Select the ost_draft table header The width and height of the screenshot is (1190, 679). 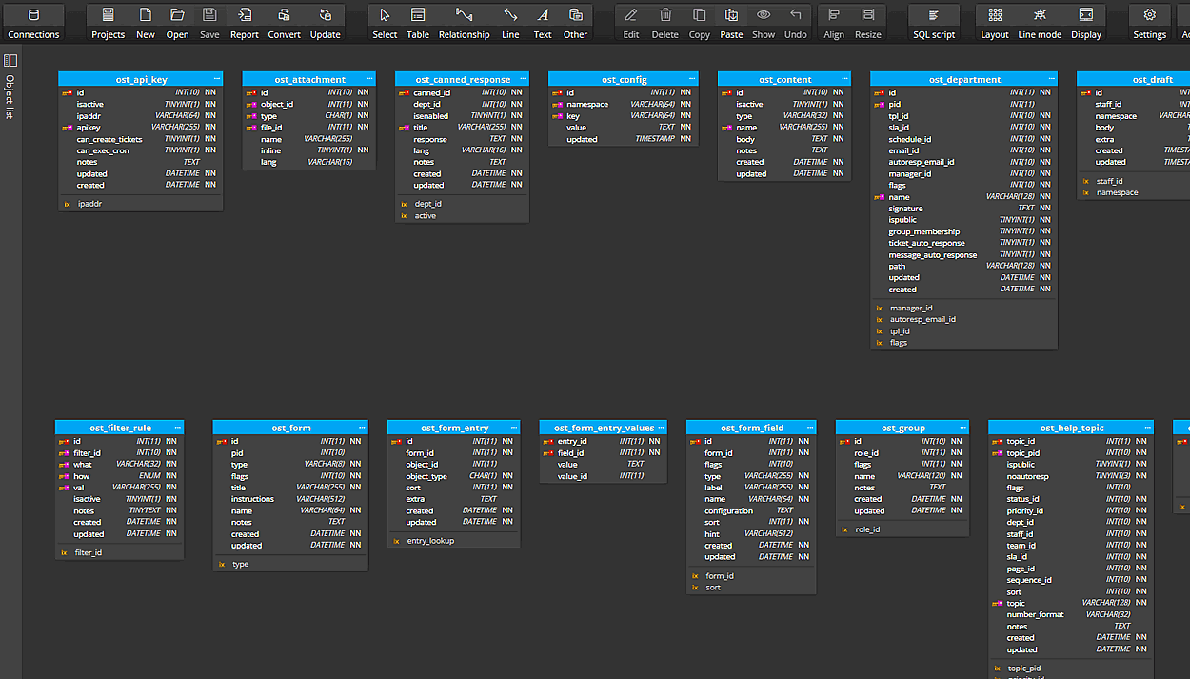point(1133,79)
